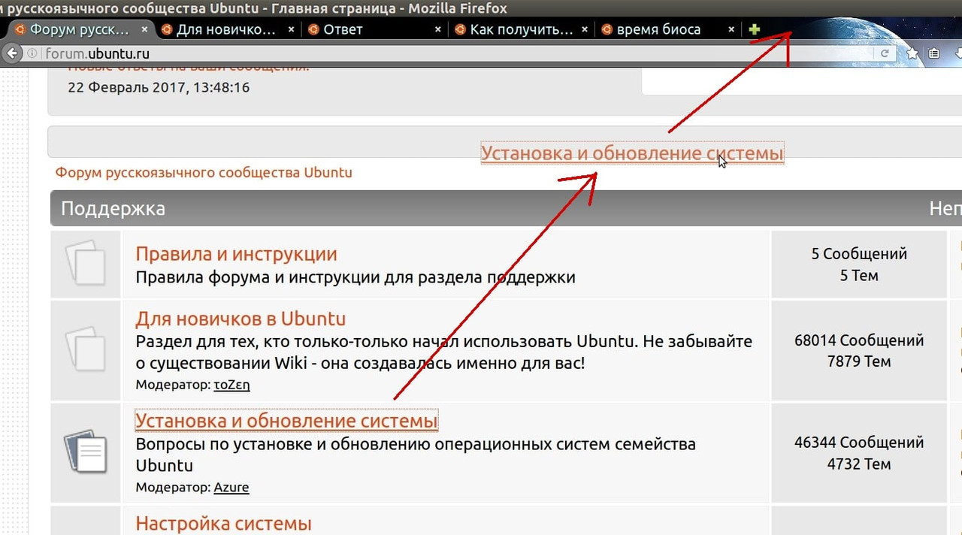This screenshot has width=962, height=535.
Task: Open site info icon beside forum.ubuntu.ru
Action: pos(32,53)
